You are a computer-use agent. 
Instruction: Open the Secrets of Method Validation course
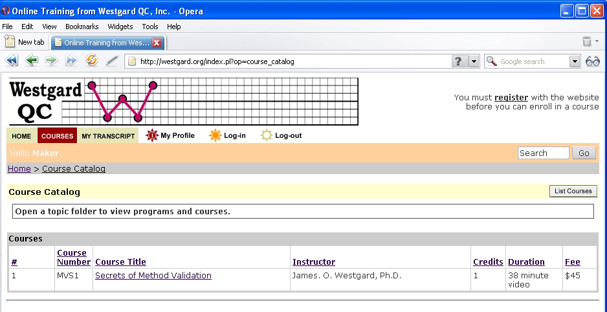click(153, 276)
